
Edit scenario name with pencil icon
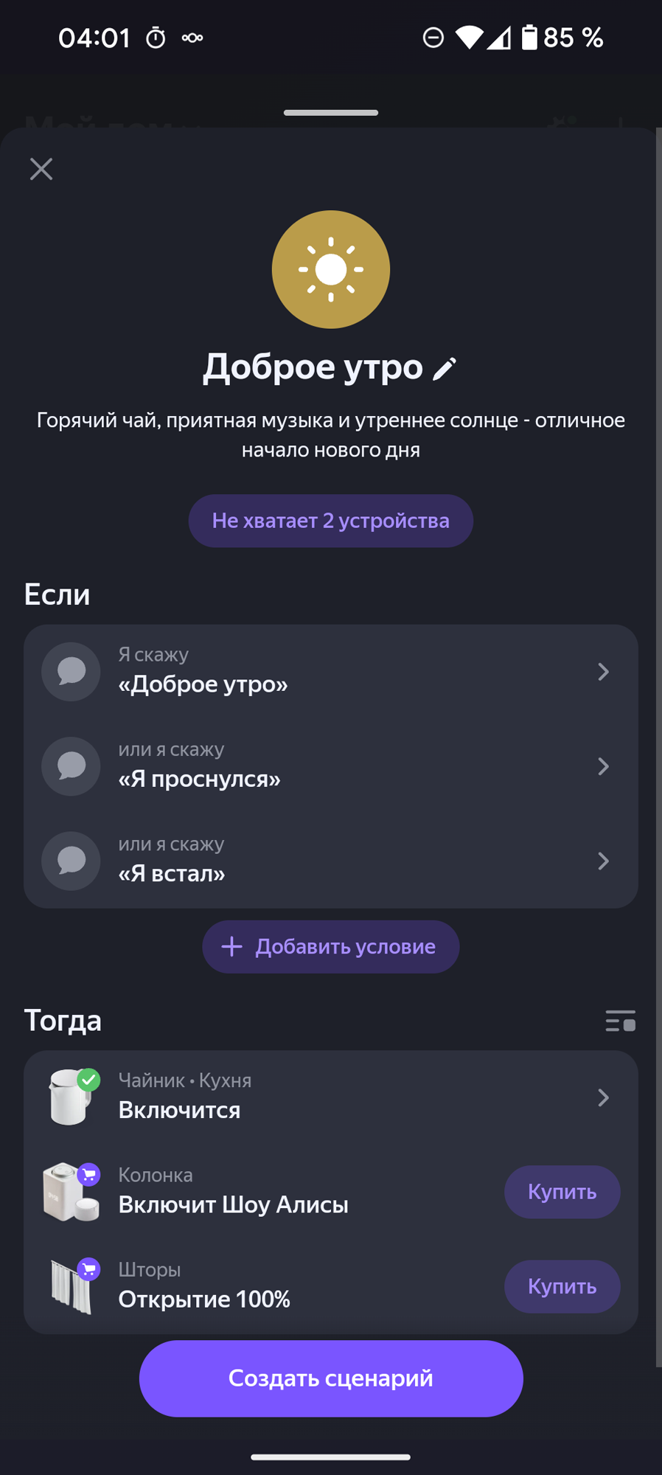(445, 368)
